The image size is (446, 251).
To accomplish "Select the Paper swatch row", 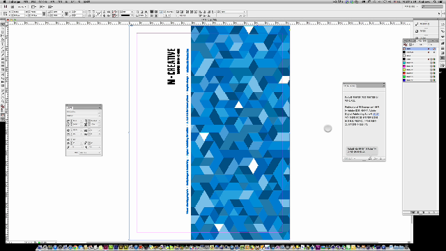I will (420, 56).
